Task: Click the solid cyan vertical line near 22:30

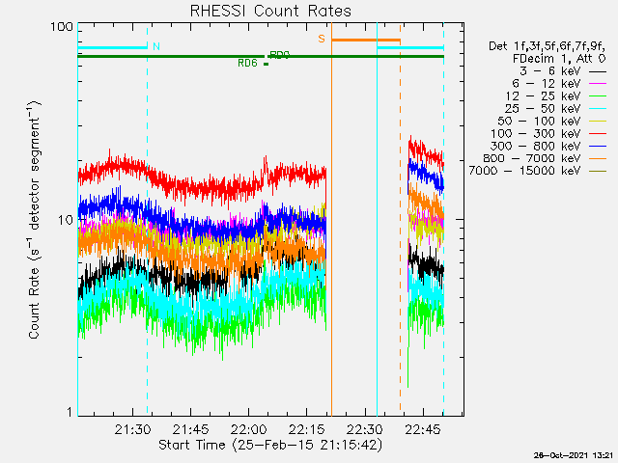Action: (x=378, y=219)
